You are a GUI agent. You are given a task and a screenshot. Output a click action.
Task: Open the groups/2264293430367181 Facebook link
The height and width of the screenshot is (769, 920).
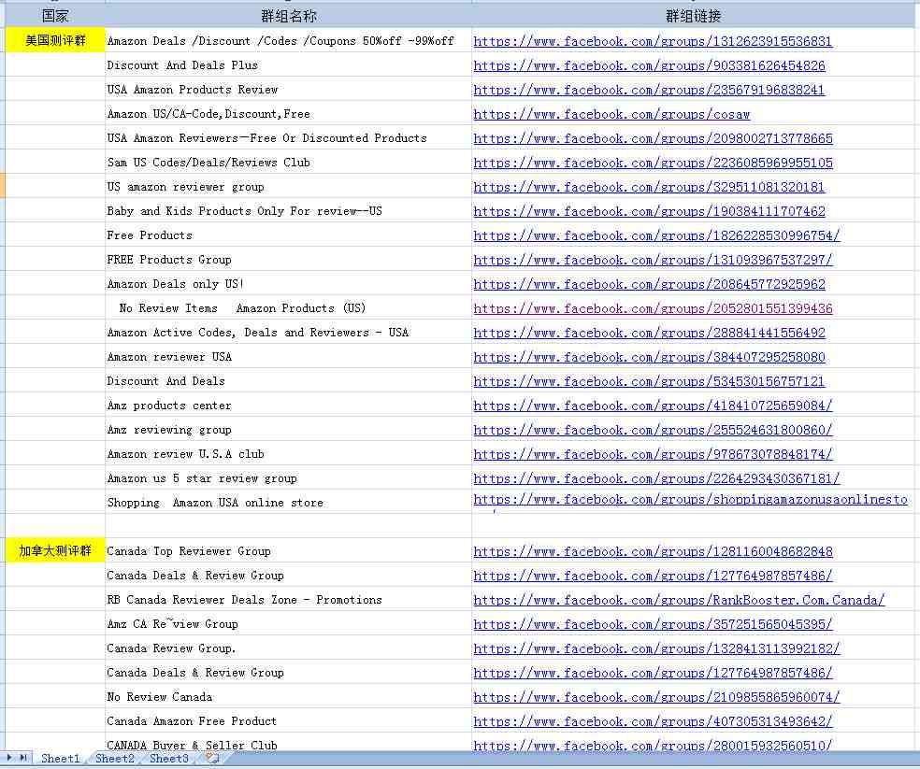coord(656,479)
